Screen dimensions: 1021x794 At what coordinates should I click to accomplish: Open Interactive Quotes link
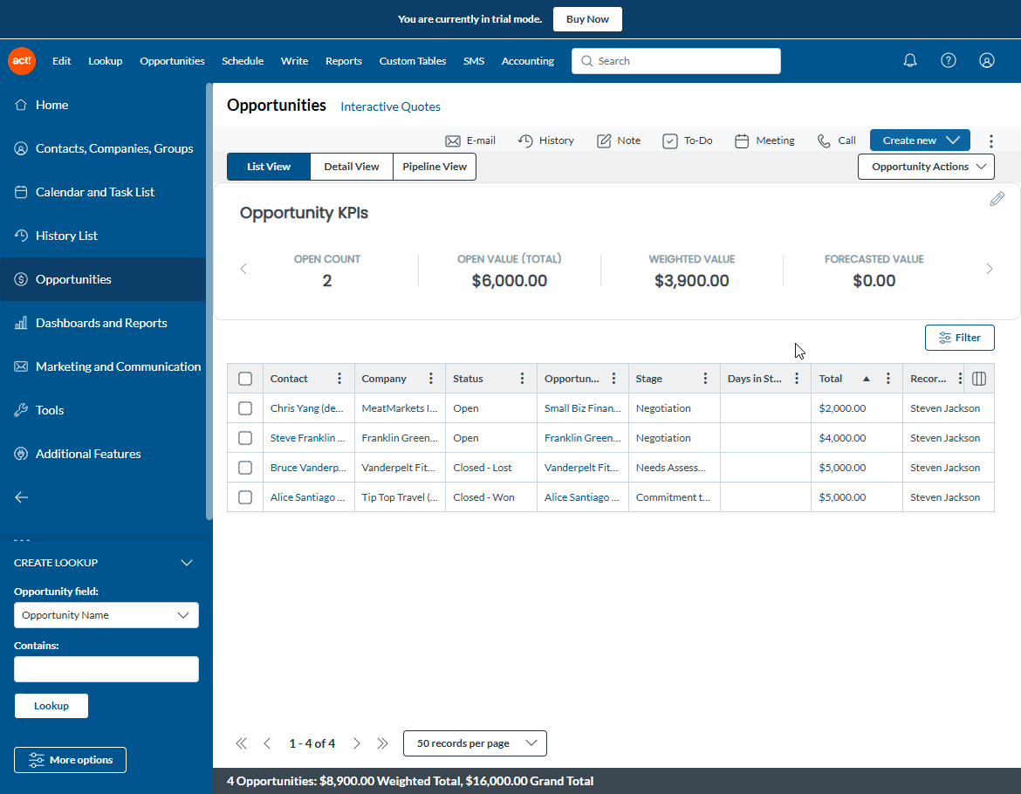390,106
